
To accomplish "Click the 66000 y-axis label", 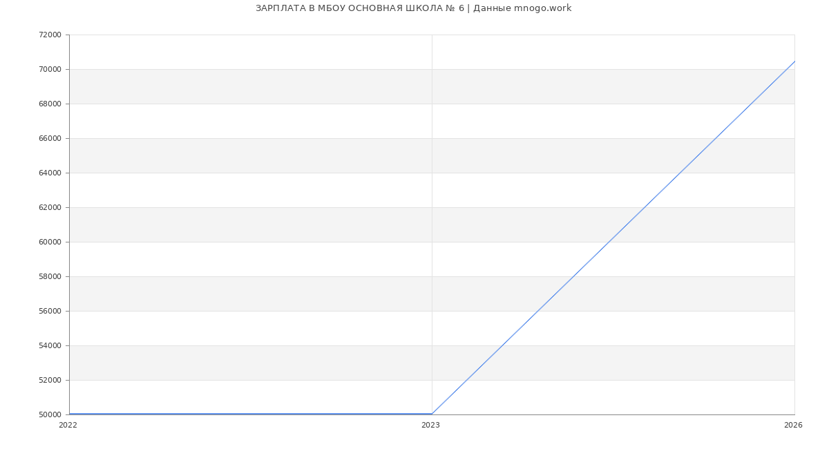I will [x=50, y=139].
